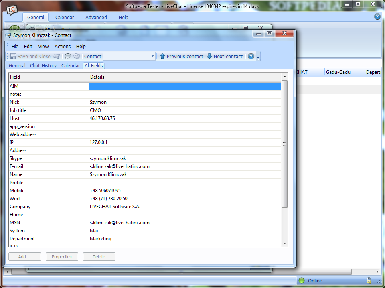Click the Properties button
This screenshot has width=385, height=288.
click(62, 257)
